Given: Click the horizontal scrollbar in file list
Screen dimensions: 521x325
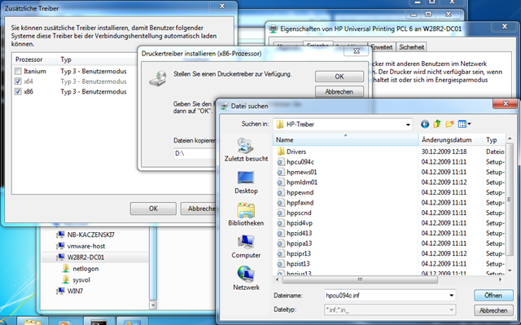Looking at the screenshot, I should [360, 280].
